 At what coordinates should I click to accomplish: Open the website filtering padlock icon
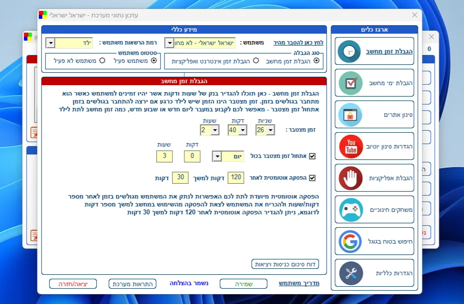350,115
